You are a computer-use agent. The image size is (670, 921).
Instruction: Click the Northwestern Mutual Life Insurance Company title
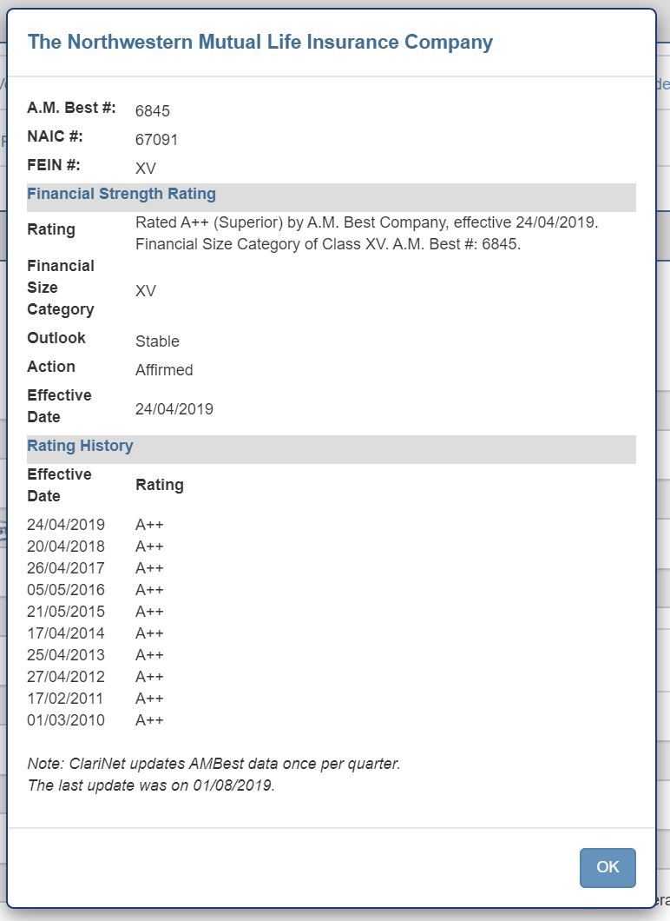tap(260, 42)
